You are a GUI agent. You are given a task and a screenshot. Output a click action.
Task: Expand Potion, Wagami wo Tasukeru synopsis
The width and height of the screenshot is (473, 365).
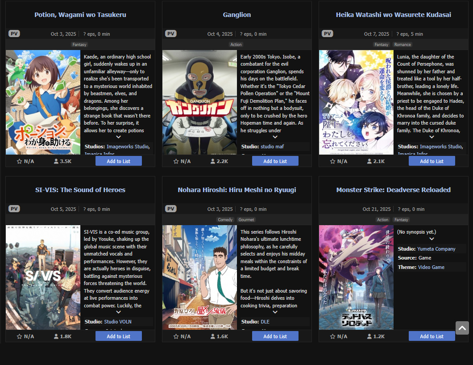[119, 137]
